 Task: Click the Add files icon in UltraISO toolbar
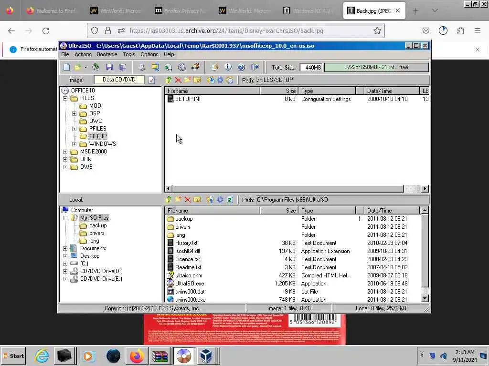214,67
